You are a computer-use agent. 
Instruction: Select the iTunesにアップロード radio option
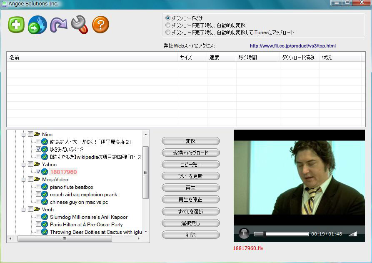pos(168,32)
